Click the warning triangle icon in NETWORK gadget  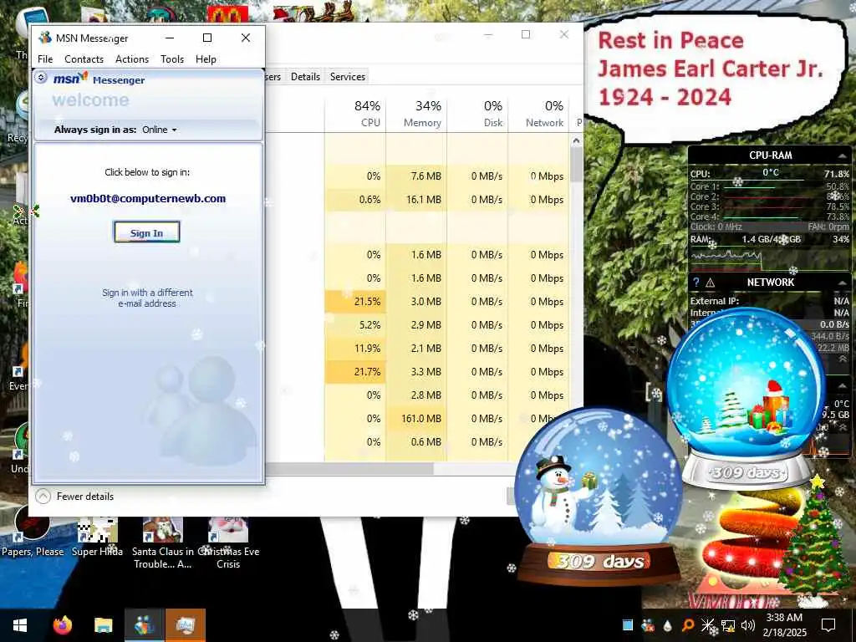coord(711,283)
